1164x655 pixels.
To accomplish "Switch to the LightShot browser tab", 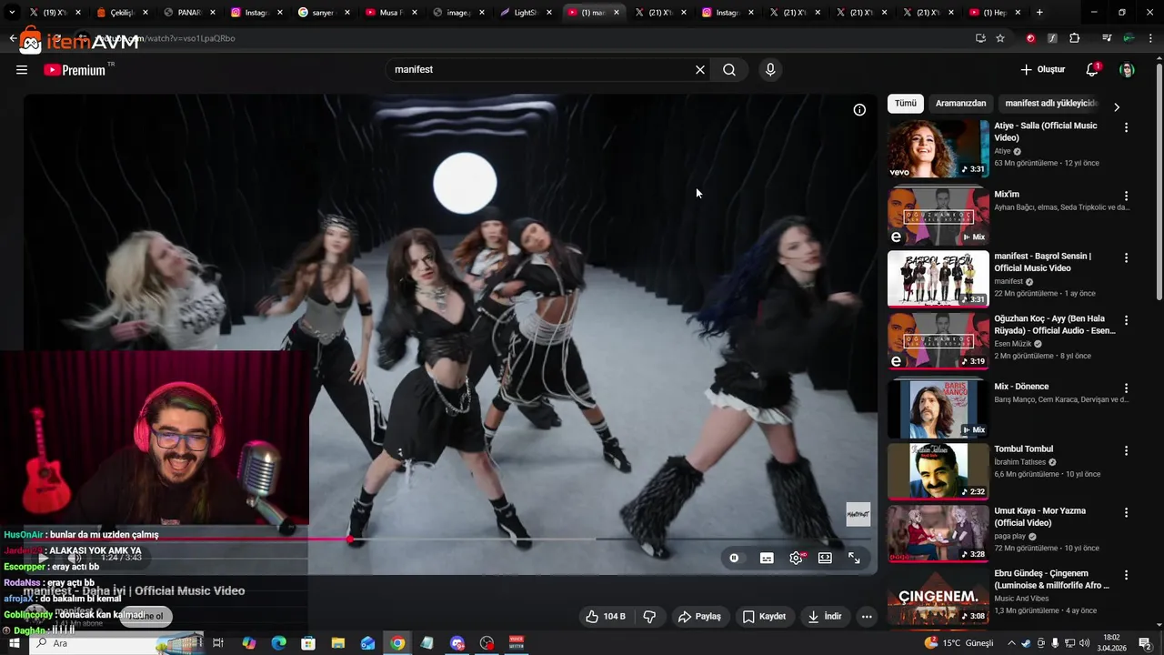I will [x=525, y=13].
